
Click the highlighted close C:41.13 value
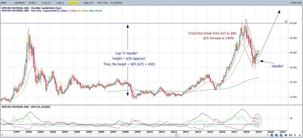(73, 3)
